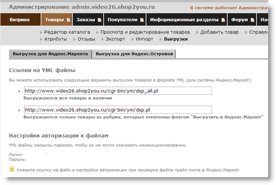Click the page icon next to Покупатели
The image size is (276, 185).
tap(142, 20)
